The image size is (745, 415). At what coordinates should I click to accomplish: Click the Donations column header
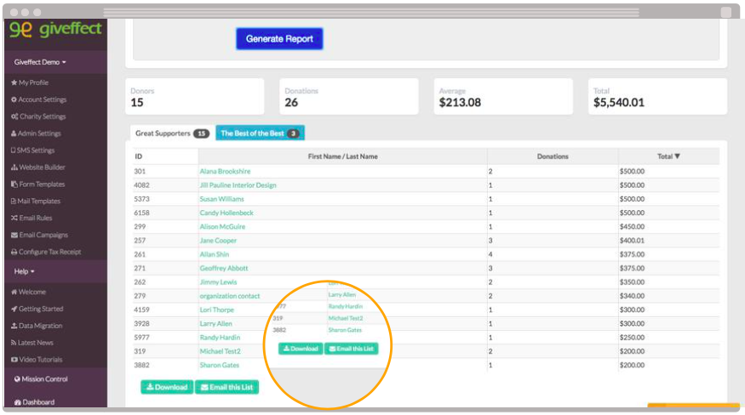pyautogui.click(x=553, y=156)
